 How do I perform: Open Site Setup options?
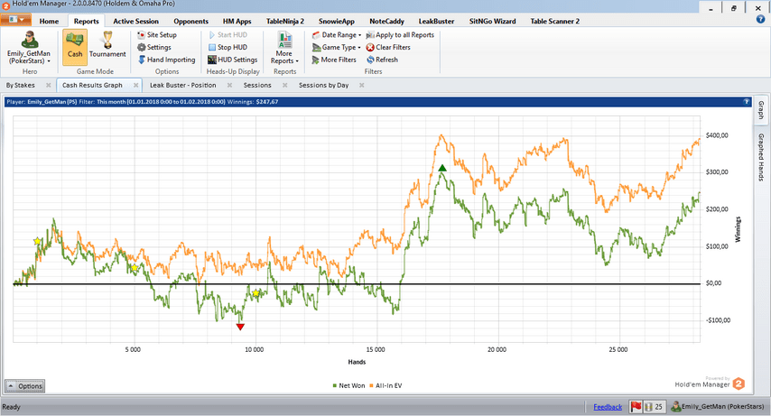tap(157, 35)
